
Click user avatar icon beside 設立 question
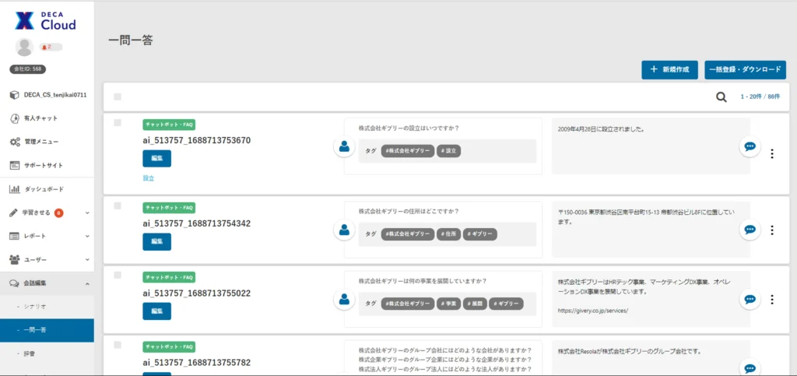click(344, 146)
